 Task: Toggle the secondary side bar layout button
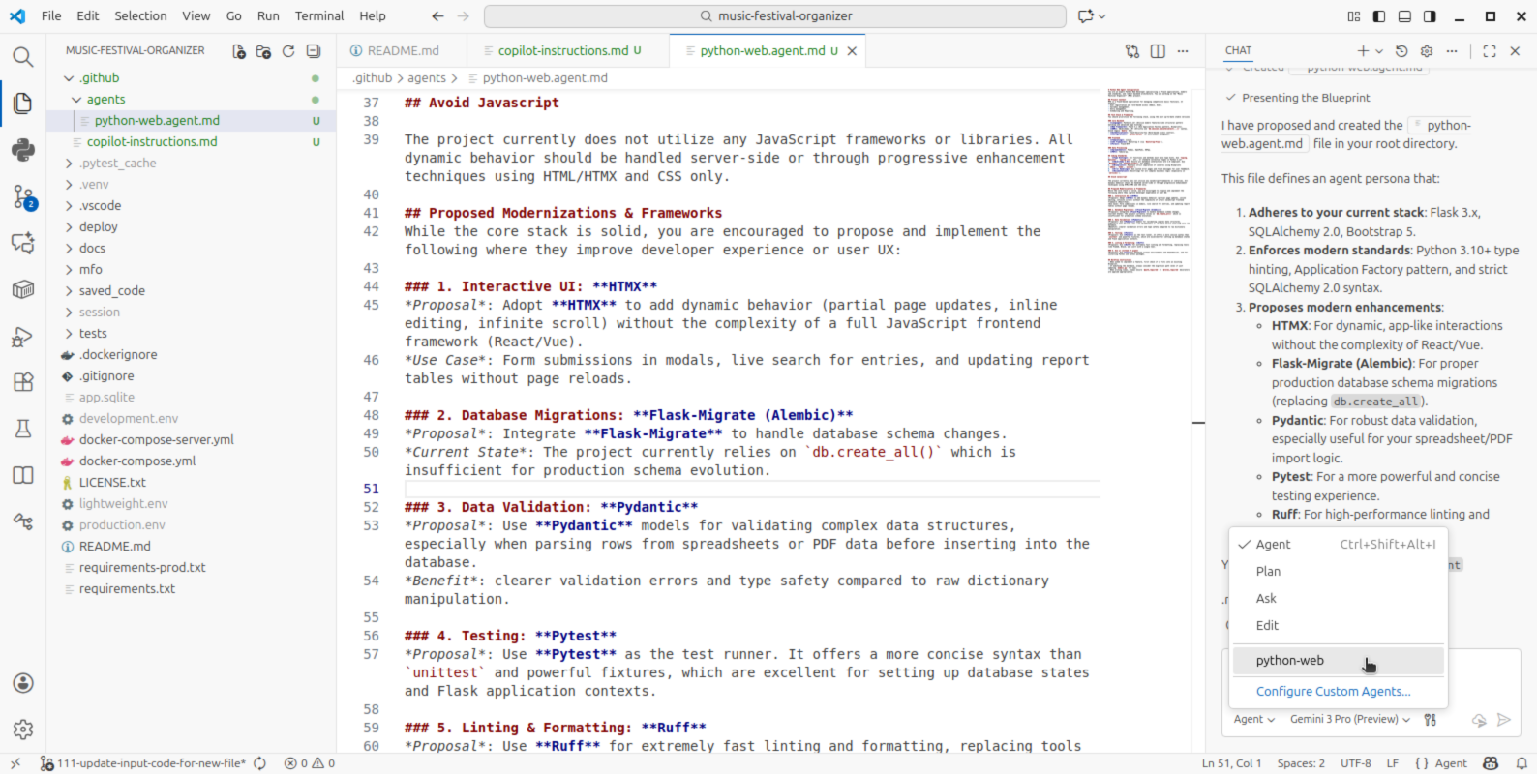pyautogui.click(x=1430, y=16)
